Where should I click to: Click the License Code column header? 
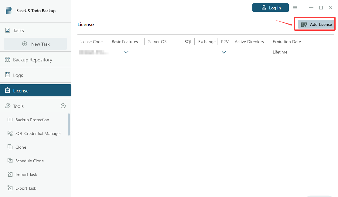point(90,42)
